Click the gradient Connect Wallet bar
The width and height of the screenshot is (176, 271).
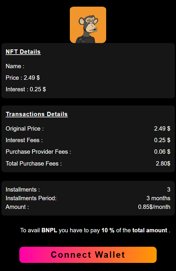[x=88, y=255]
